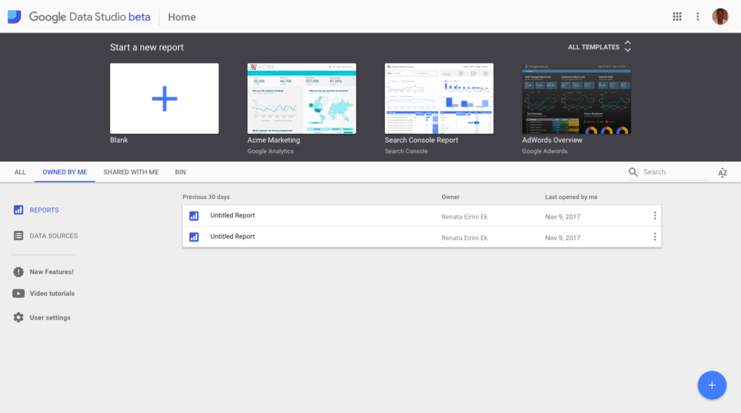Viewport: 741px width, 413px height.
Task: Click the Google Adwords subtitle under AdWords Overview
Action: point(544,151)
